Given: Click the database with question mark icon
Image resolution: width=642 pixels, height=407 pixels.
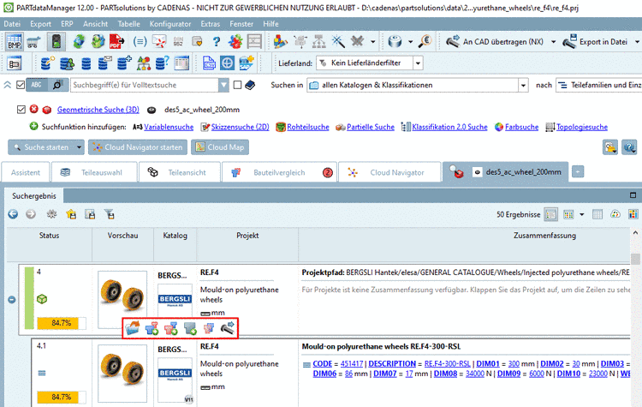Looking at the screenshot, I should click(x=162, y=63).
